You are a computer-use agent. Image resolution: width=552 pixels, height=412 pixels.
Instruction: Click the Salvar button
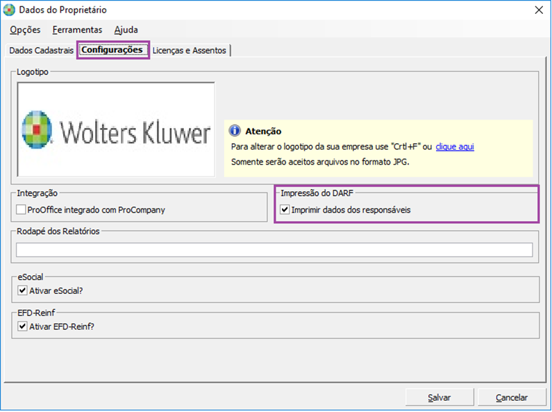coord(440,397)
